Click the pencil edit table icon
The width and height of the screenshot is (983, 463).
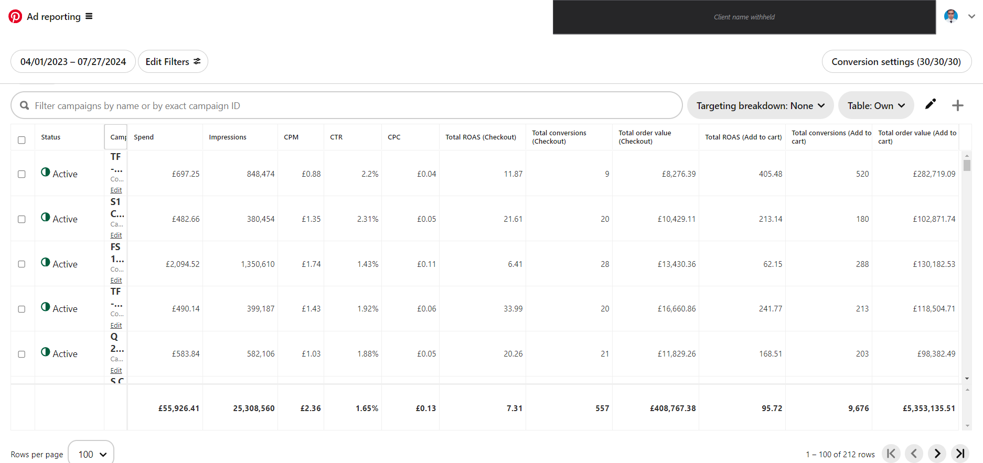tap(931, 104)
